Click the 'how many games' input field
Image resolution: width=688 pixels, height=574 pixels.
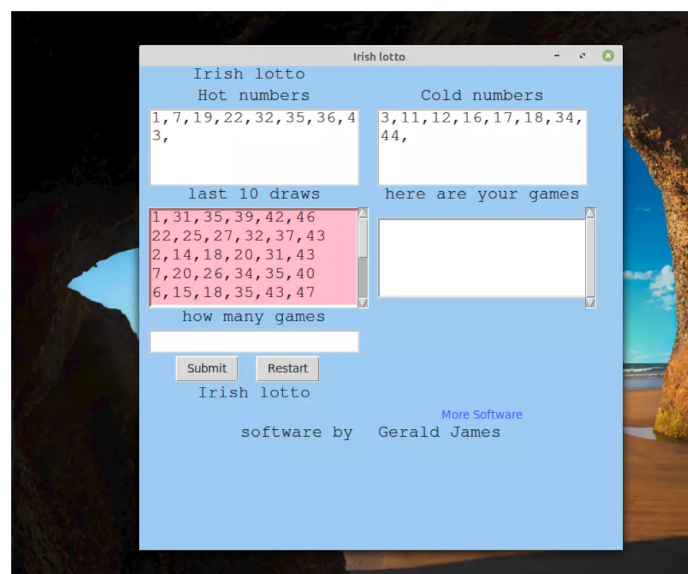[x=254, y=342]
